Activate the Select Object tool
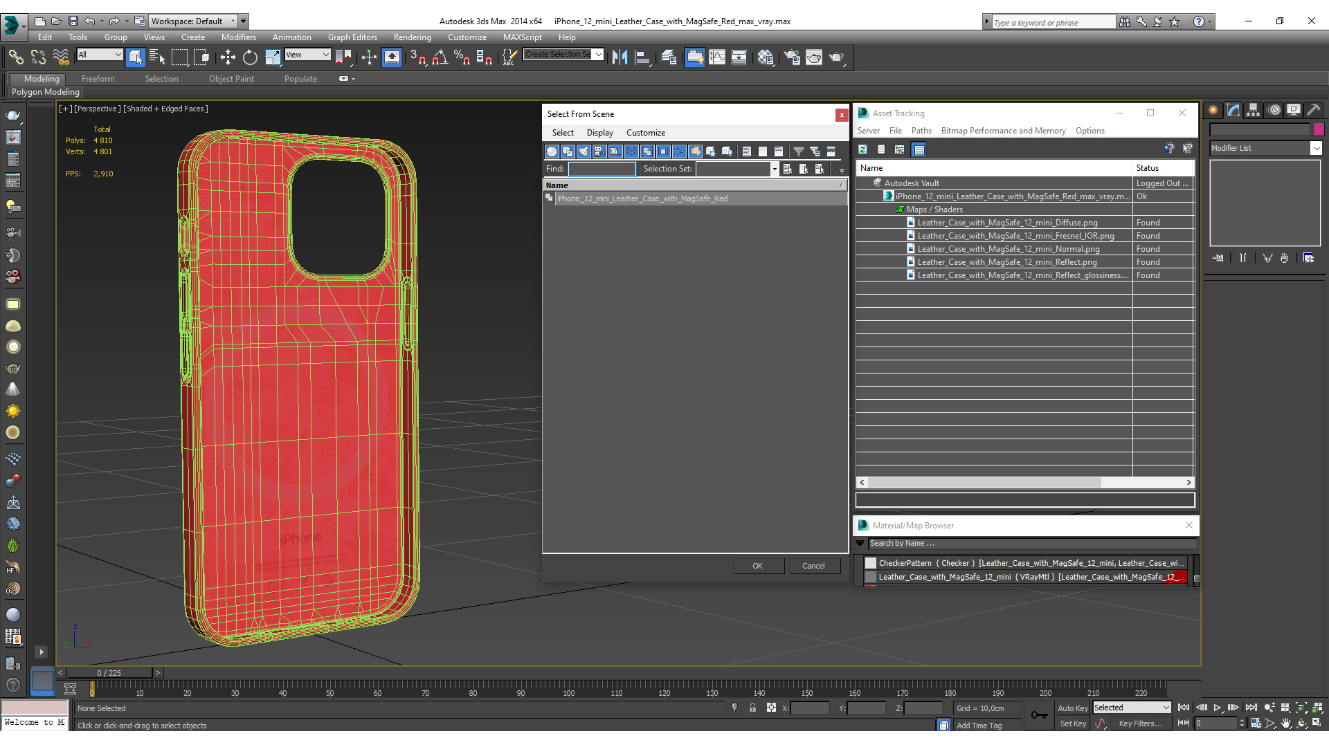Screen dimensions: 1329x747 [135, 57]
